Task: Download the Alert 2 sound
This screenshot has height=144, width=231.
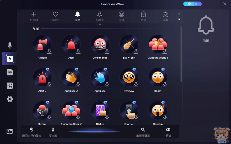Action: click(49, 85)
